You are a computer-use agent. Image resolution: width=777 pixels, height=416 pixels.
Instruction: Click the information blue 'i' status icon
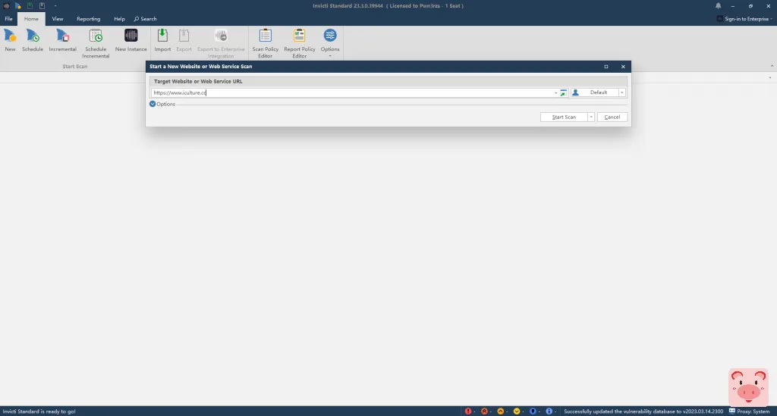[549, 411]
